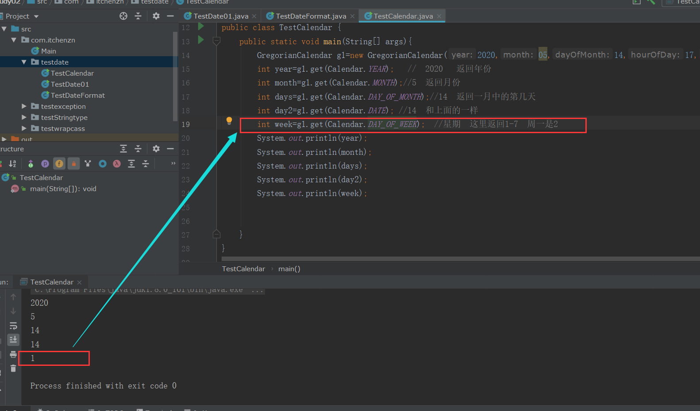Expand the testexception package

[x=24, y=106]
